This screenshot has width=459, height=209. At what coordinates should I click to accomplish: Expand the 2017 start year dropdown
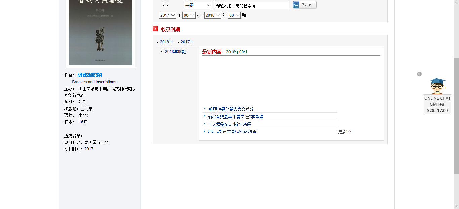[x=168, y=15]
